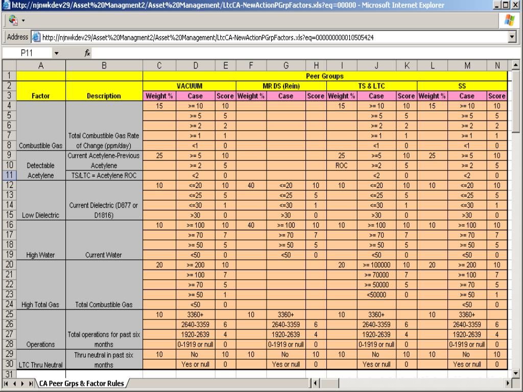523x392 pixels.
Task: Select row 11 header
Action: pyautogui.click(x=9, y=176)
